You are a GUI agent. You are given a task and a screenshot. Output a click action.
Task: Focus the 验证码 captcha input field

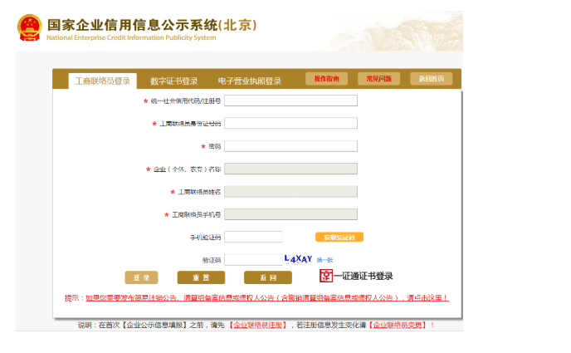(253, 260)
